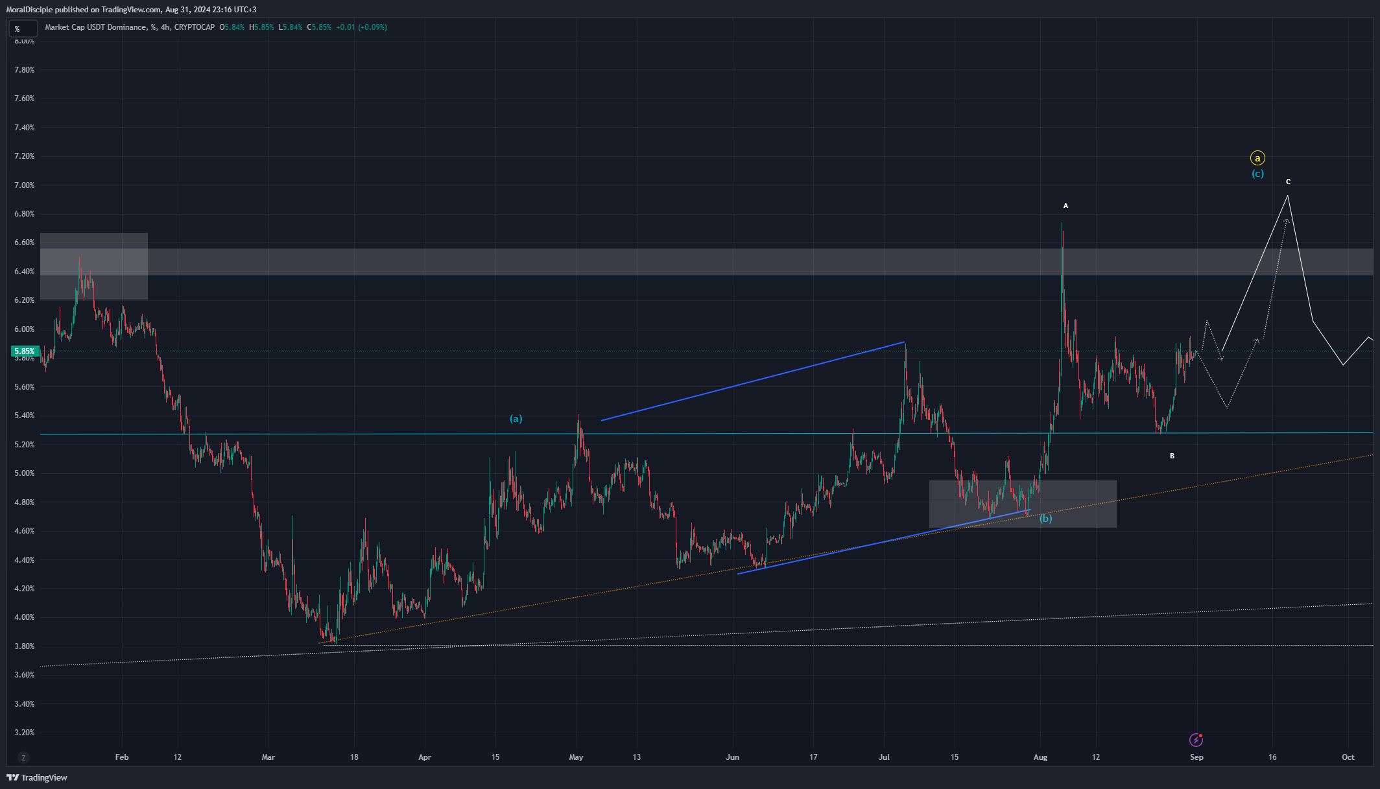
Task: Click the 'Feb' time axis label
Action: pos(122,757)
